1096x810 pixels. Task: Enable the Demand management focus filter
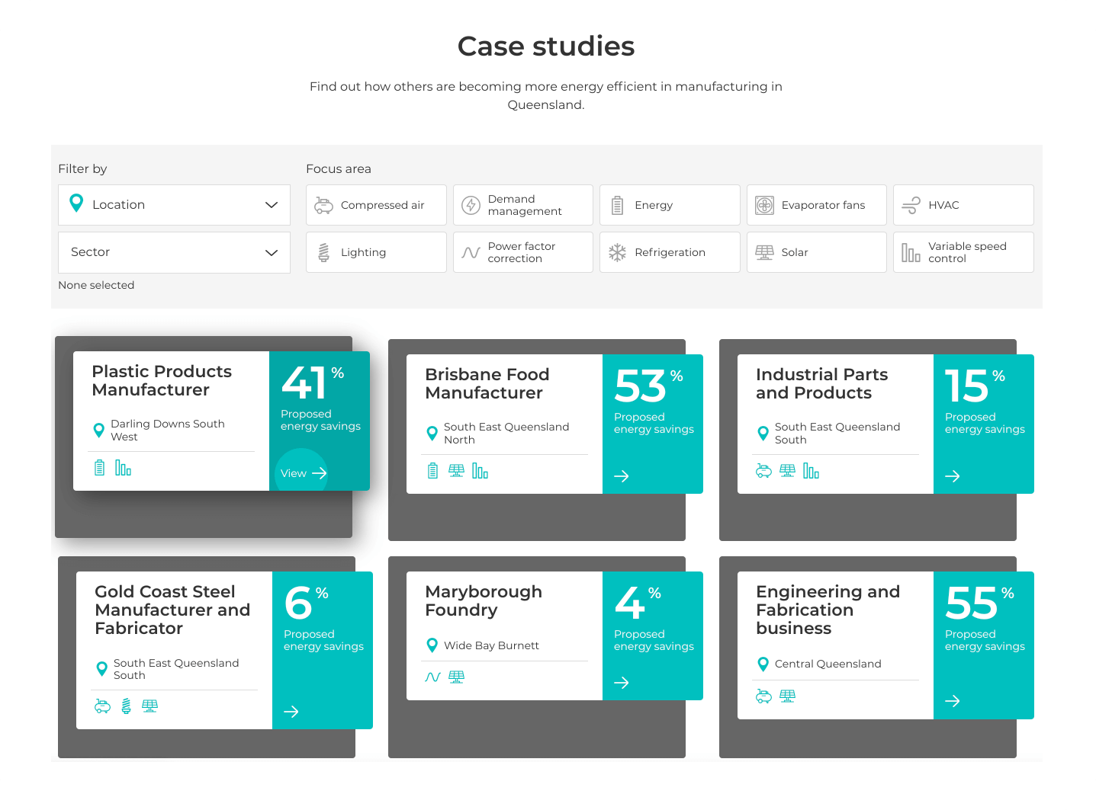(522, 205)
